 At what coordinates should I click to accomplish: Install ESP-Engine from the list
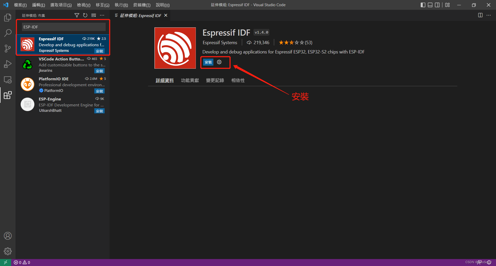(x=99, y=111)
